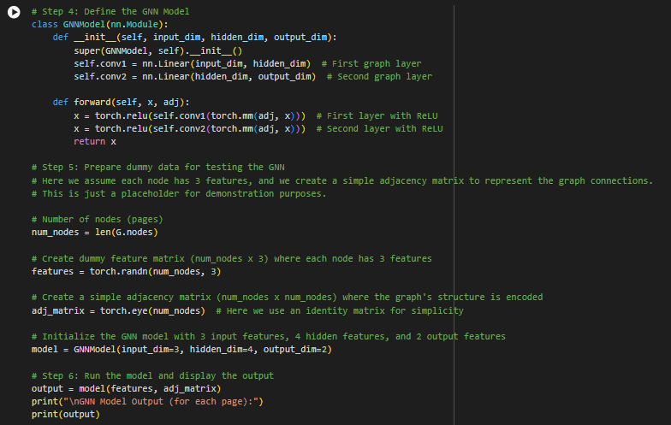The image size is (671, 425).
Task: Click the '# Create a simple adjacency matrix' comment
Action: [288, 298]
